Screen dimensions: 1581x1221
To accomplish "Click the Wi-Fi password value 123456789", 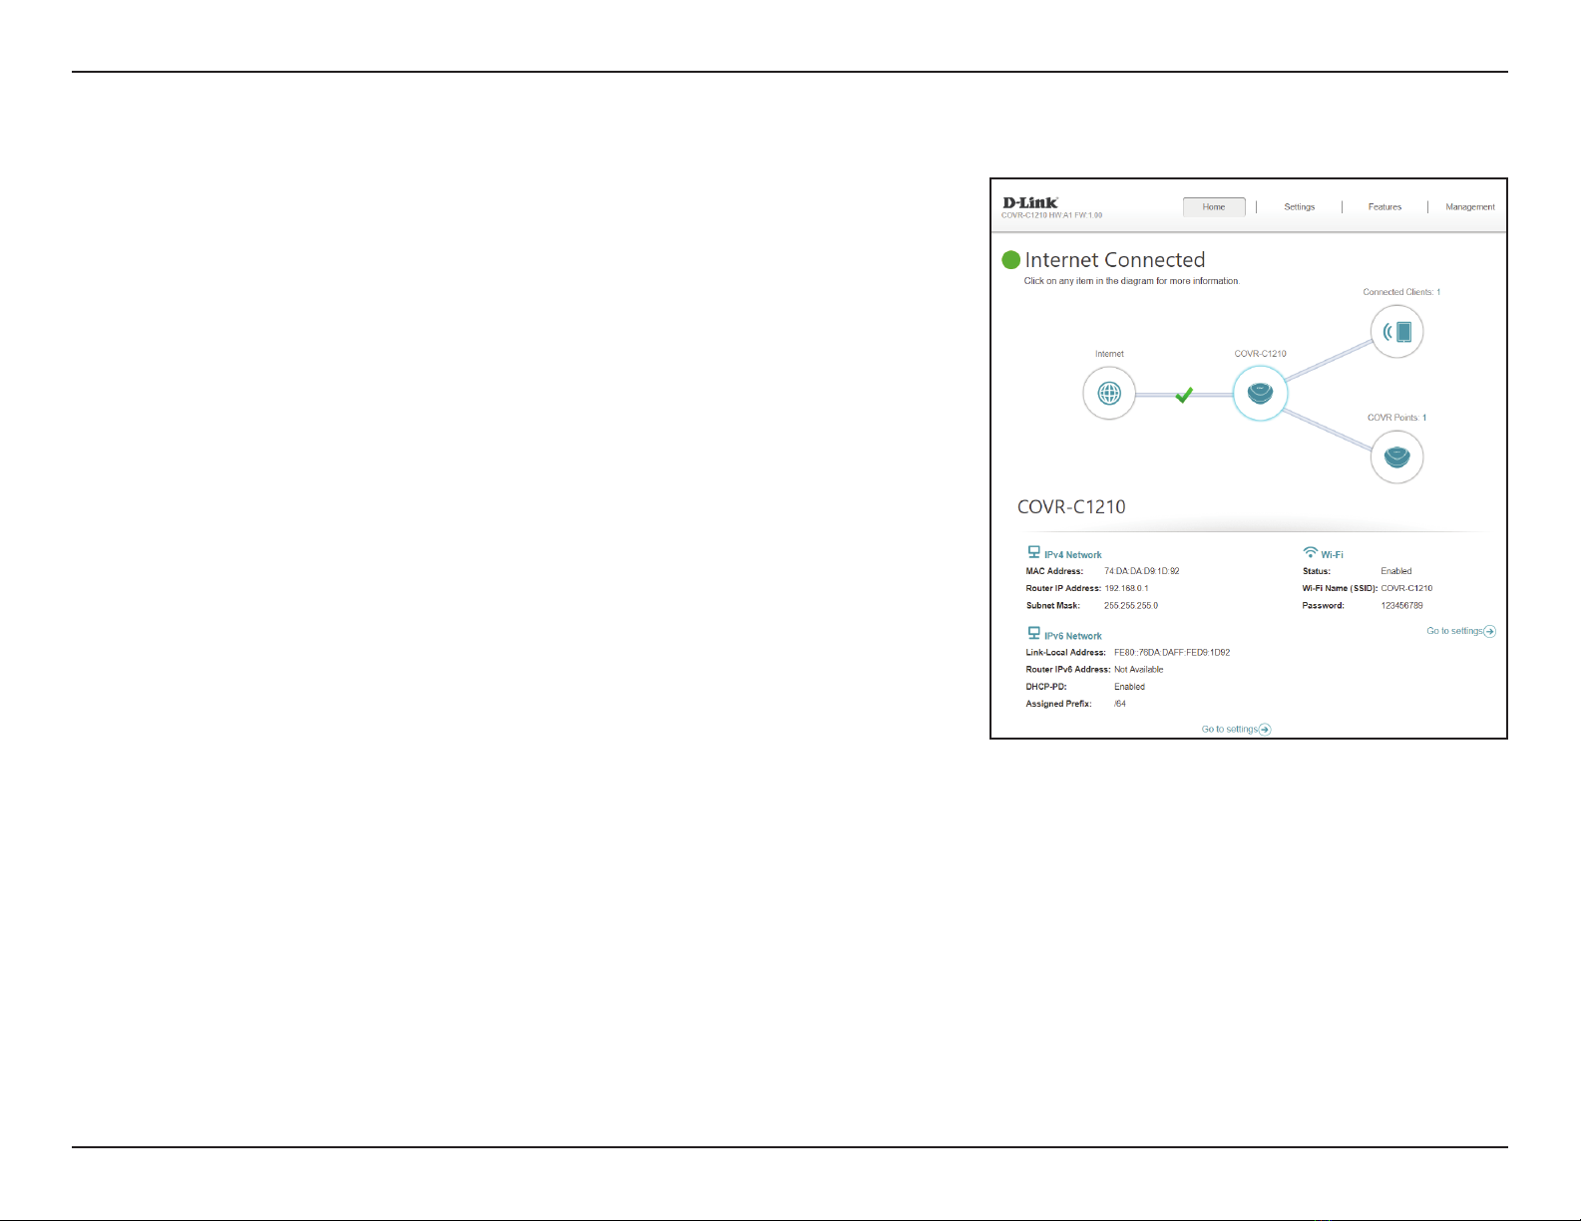I will pyautogui.click(x=1402, y=605).
